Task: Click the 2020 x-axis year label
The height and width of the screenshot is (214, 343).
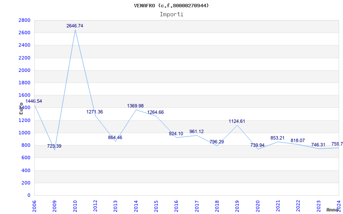Action: [x=258, y=206]
